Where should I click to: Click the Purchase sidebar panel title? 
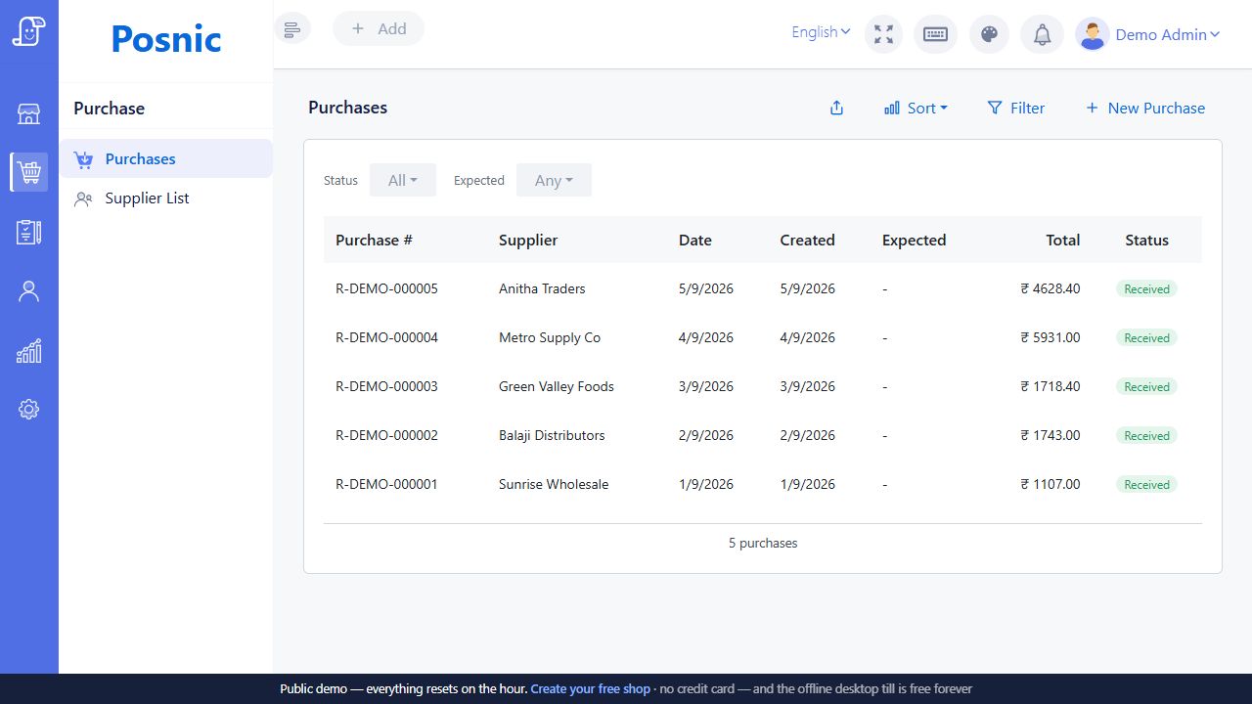click(x=109, y=109)
